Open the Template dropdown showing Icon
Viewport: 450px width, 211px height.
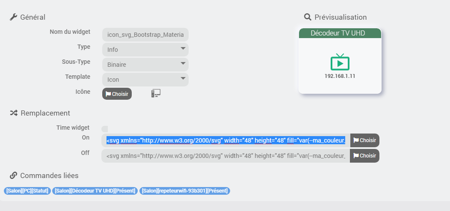pos(145,80)
